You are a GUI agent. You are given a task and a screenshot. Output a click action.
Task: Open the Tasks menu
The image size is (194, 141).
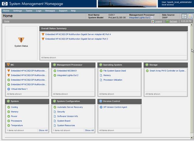[x=29, y=11]
